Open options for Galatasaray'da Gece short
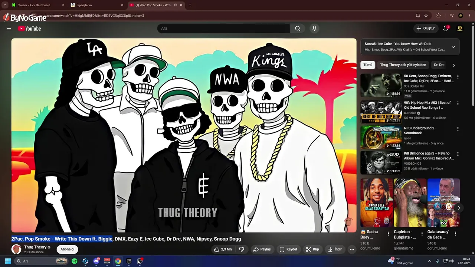Viewport: 475px width, 267px height. [455, 234]
